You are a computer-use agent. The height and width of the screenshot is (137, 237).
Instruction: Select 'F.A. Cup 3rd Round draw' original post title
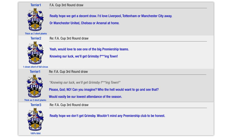pos(66,5)
